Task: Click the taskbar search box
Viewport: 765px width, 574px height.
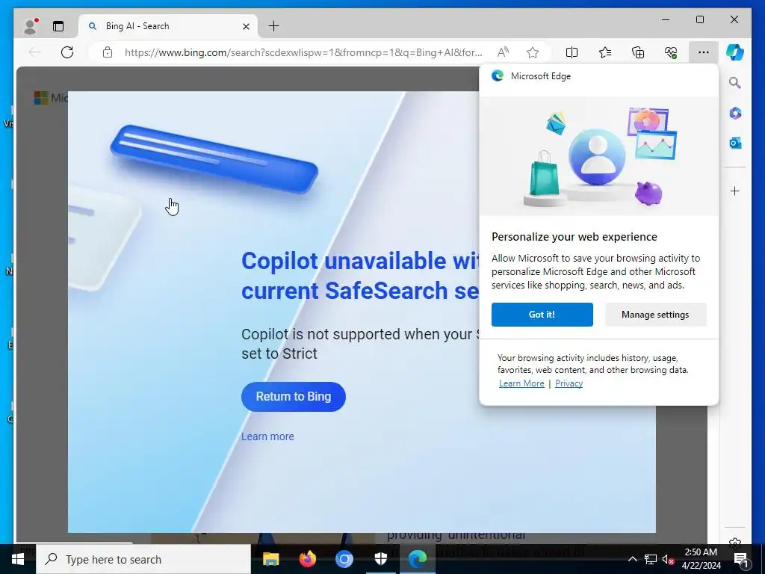Action: coord(143,559)
